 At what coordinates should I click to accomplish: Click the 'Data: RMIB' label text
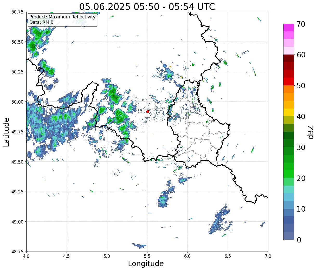click(x=41, y=22)
